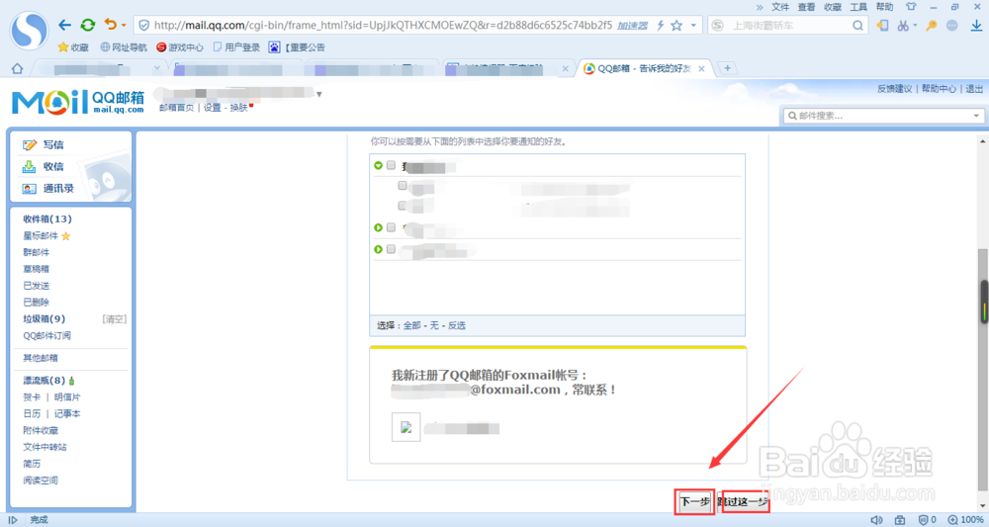Open the 收藏 menu in the menu bar
The height and width of the screenshot is (527, 989).
click(833, 7)
